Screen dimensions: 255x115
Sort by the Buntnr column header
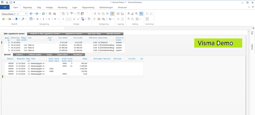[x=7, y=39]
